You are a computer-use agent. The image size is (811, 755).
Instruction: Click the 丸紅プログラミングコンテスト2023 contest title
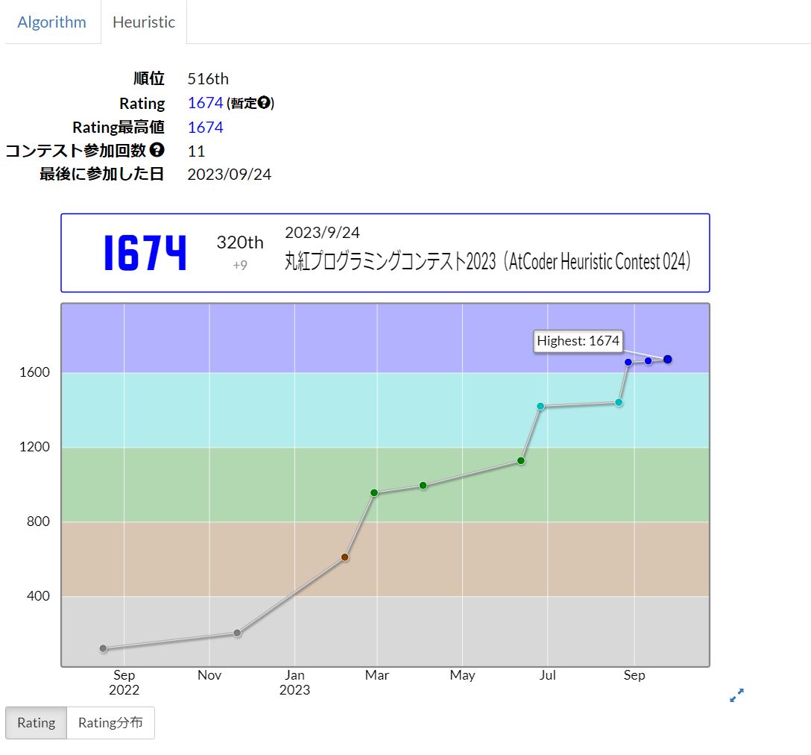pyautogui.click(x=487, y=262)
